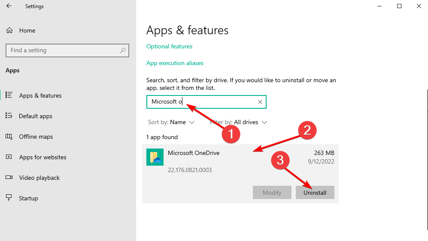428x241 pixels.
Task: Minimize the Settings window
Action: [x=379, y=6]
